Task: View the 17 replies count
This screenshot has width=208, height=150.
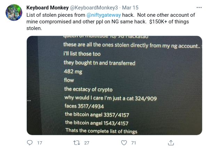Action: 40,143
